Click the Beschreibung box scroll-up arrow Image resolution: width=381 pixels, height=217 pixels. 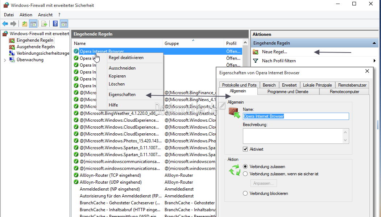coord(345,132)
